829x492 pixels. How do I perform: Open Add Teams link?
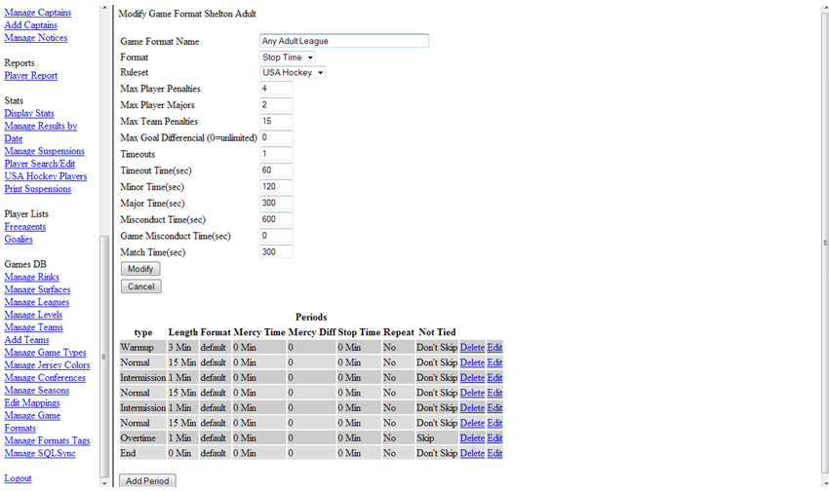(x=26, y=340)
